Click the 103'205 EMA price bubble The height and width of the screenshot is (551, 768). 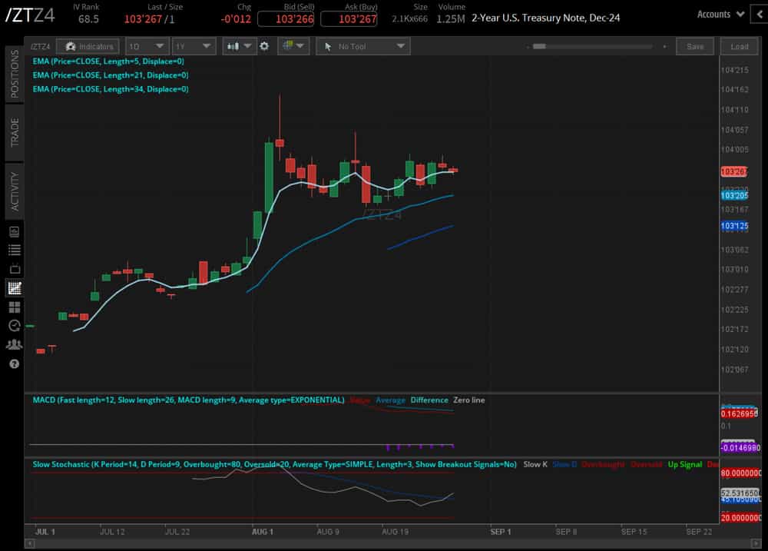point(734,196)
